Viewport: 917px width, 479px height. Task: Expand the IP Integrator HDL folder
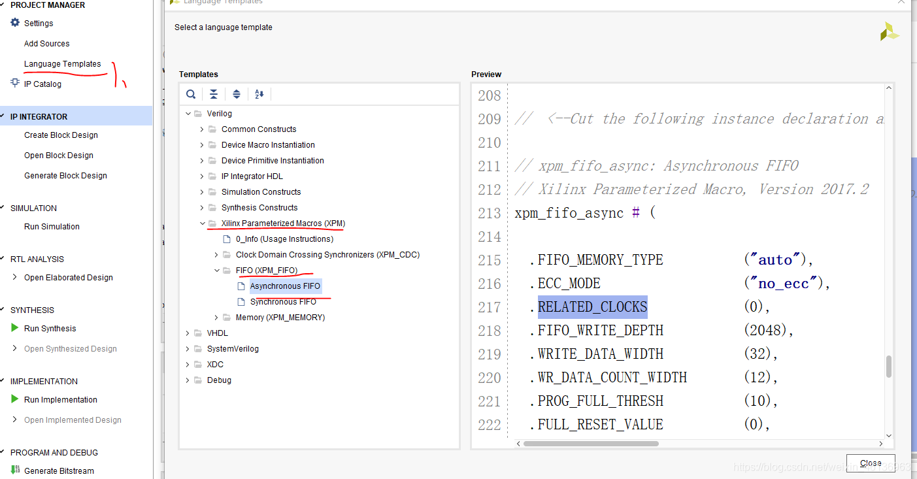pos(202,176)
